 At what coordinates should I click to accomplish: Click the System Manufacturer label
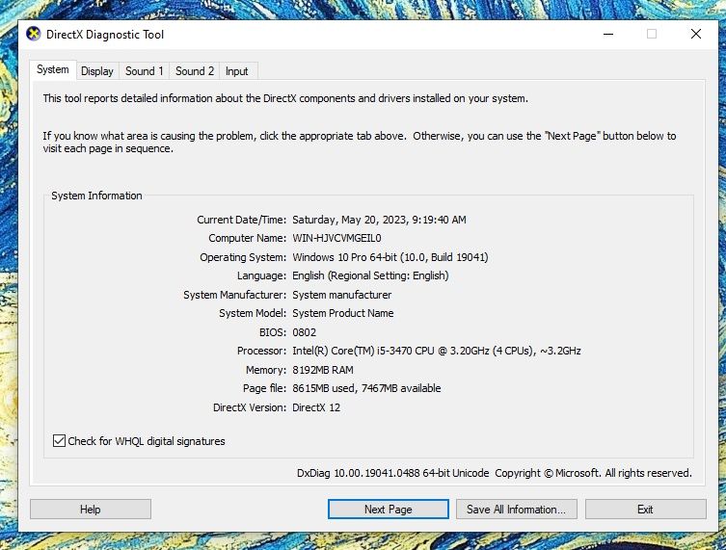tap(234, 295)
